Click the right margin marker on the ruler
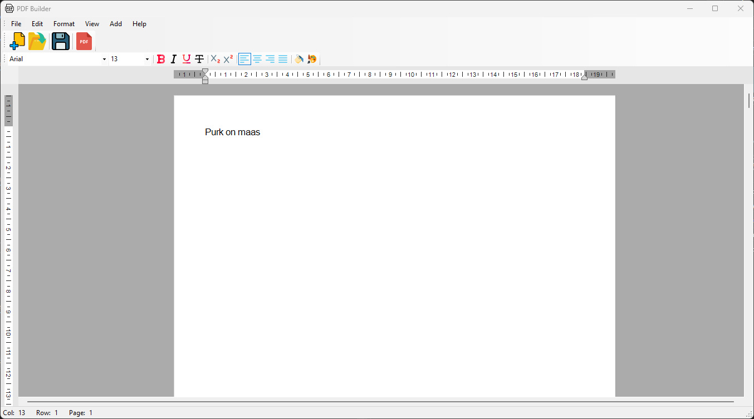Image resolution: width=754 pixels, height=419 pixels. coord(584,77)
